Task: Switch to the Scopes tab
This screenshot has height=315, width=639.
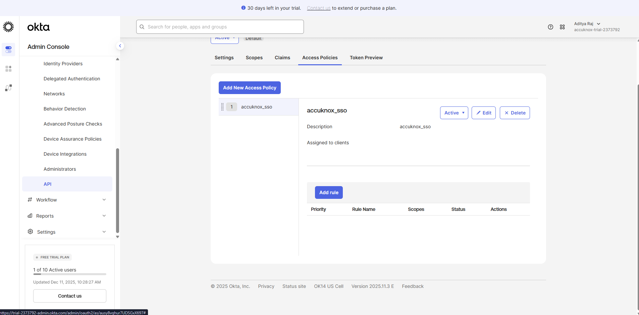Action: point(254,58)
